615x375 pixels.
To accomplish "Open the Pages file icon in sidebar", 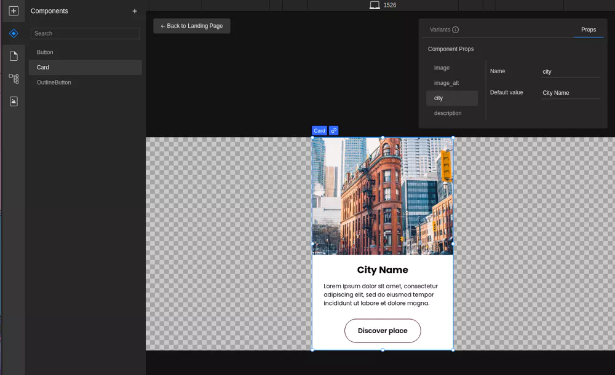I will 14,56.
